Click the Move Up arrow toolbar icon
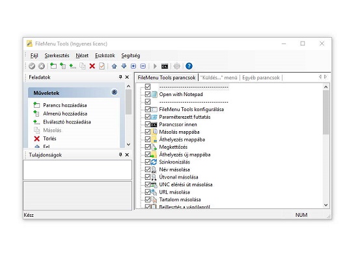This screenshot has width=358, height=259. [114, 66]
